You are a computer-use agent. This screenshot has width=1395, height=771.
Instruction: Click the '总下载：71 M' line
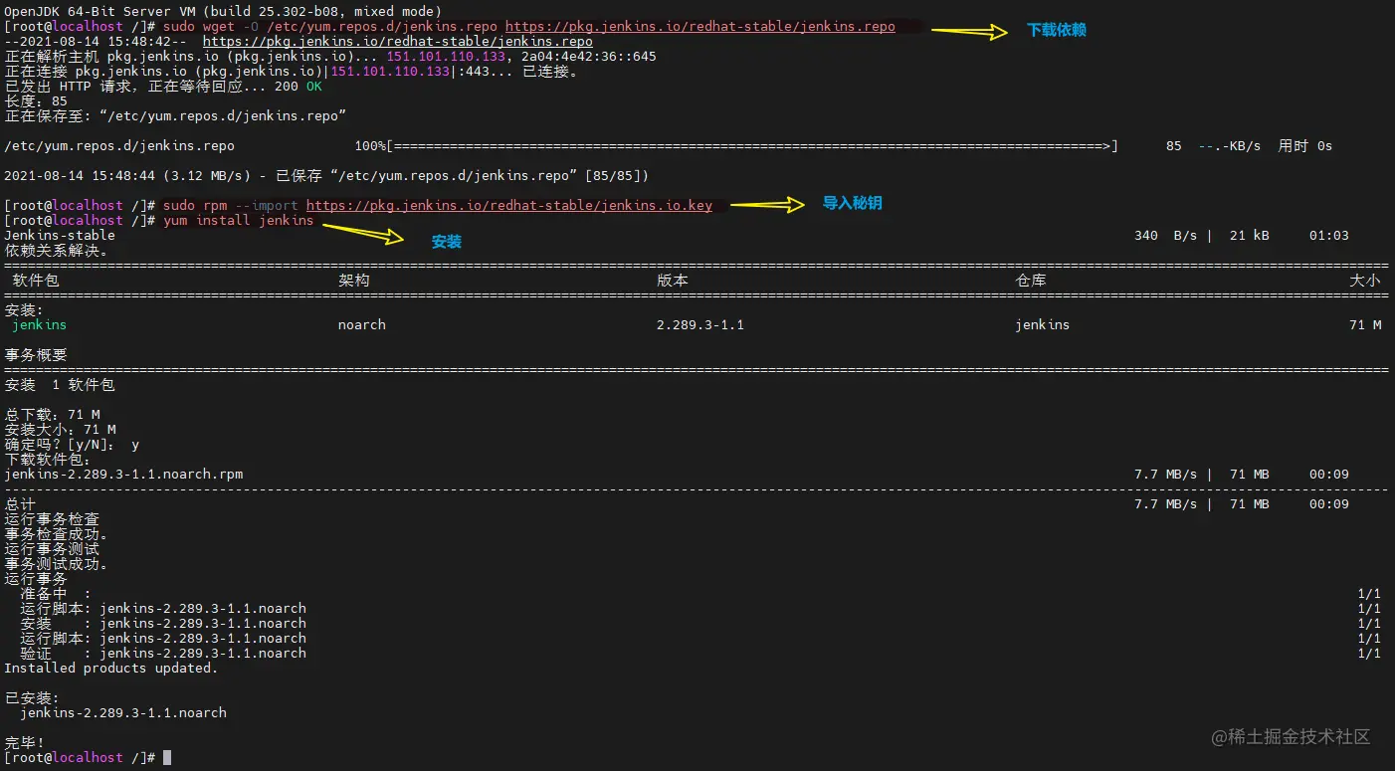pos(52,415)
